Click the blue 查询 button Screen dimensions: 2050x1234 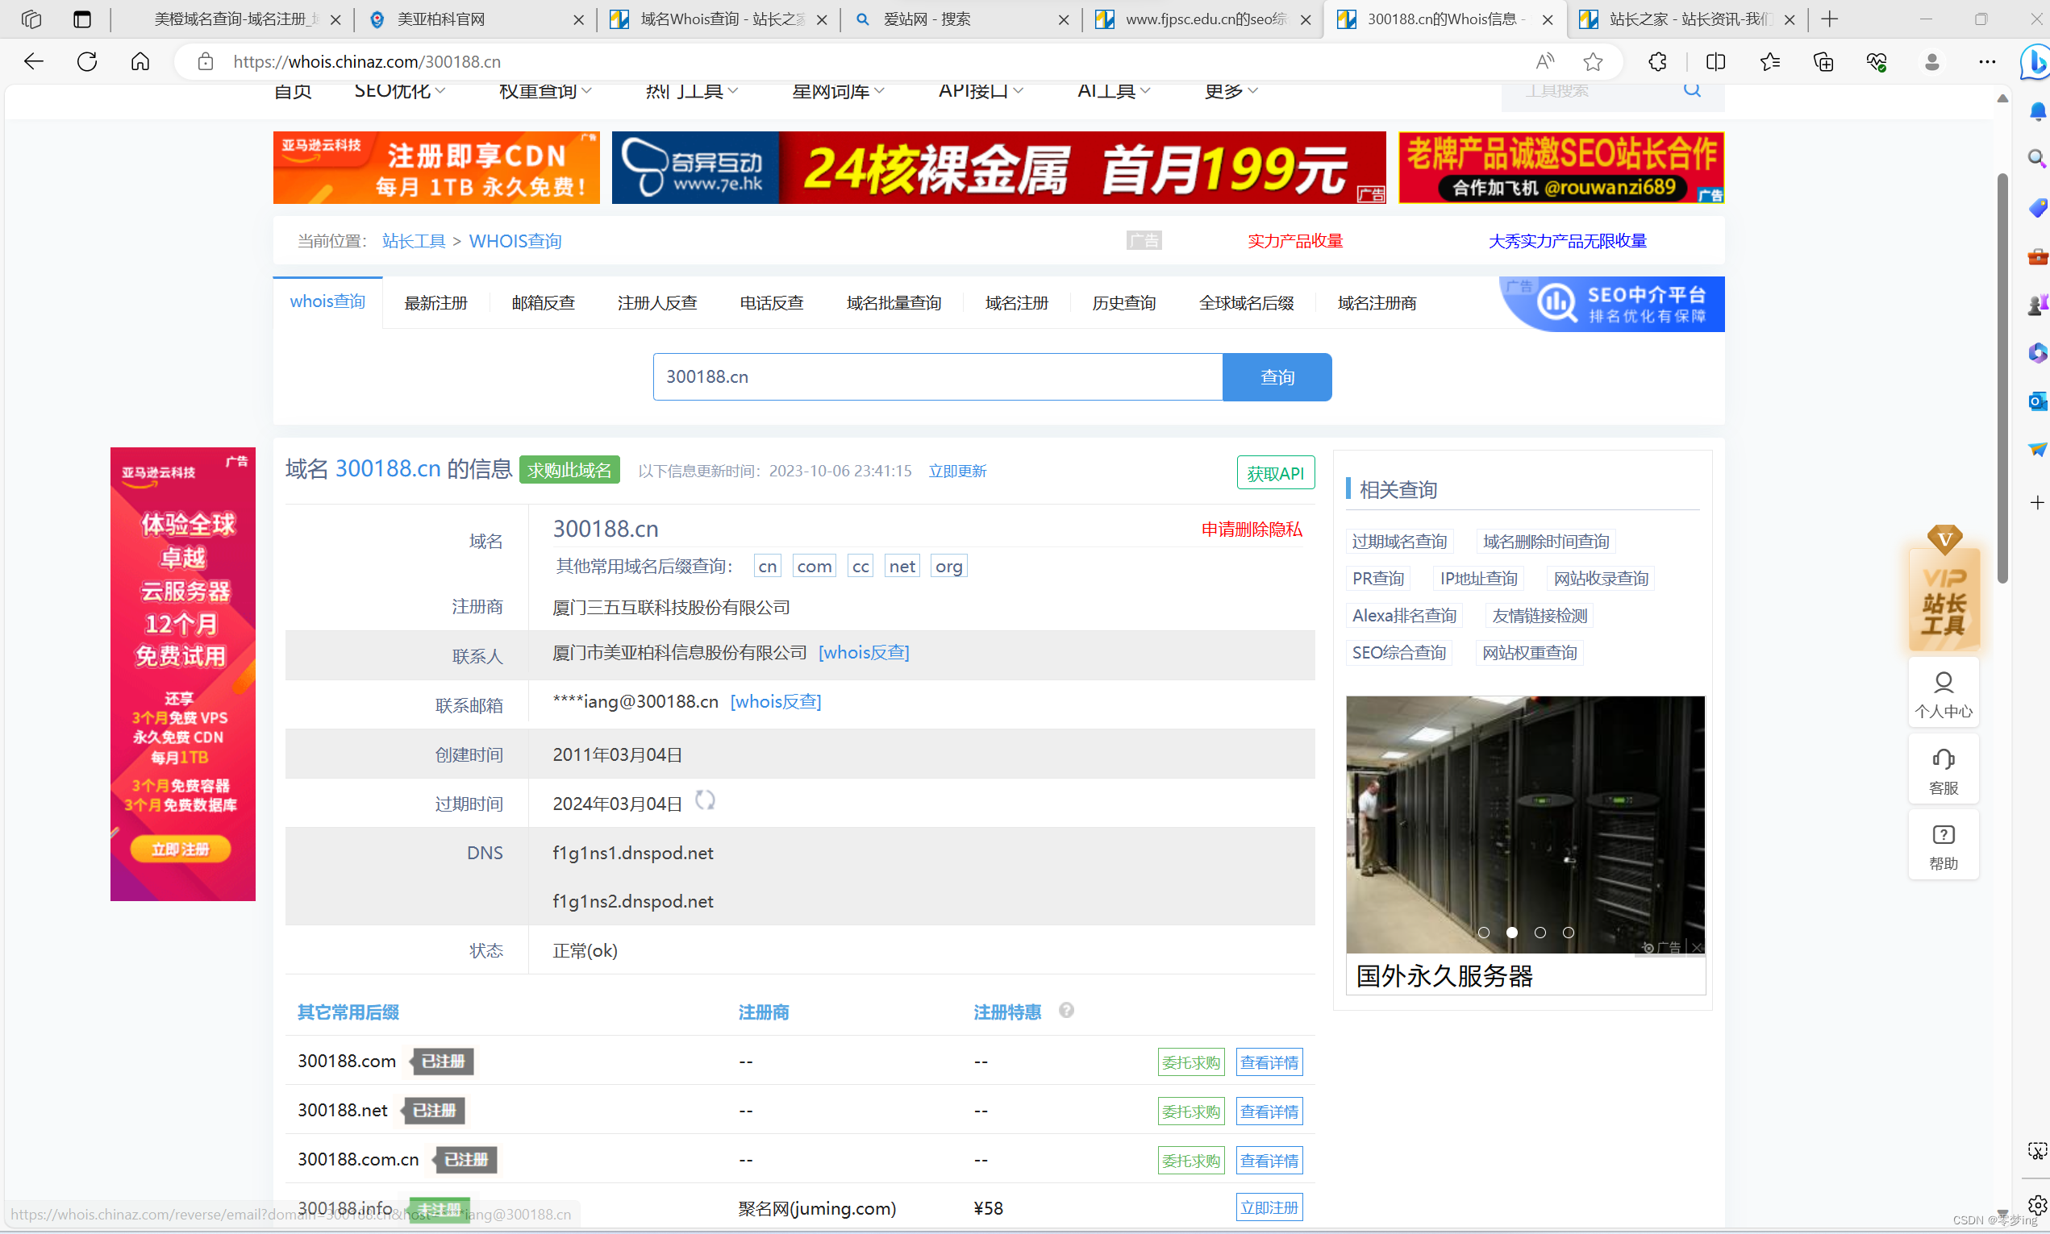coord(1277,377)
